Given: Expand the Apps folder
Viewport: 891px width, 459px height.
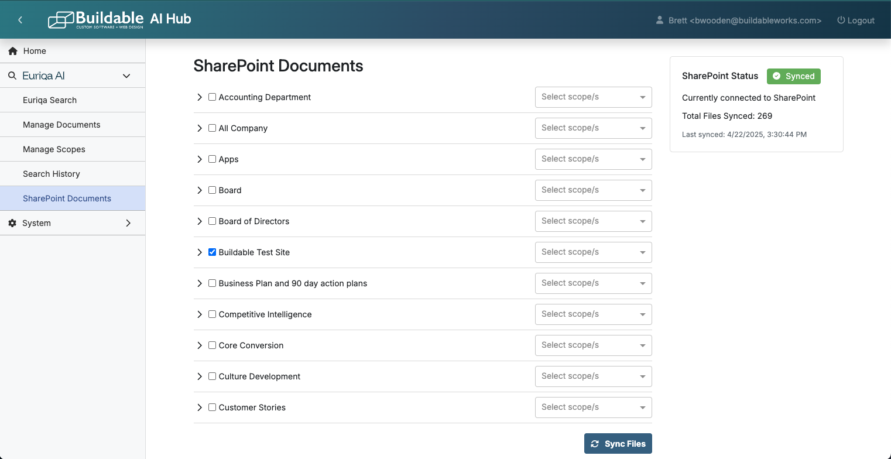Looking at the screenshot, I should [x=200, y=159].
